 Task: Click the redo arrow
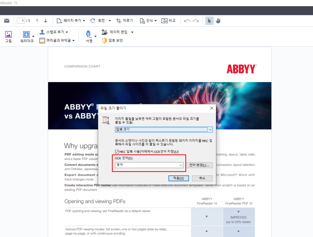pyautogui.click(x=196, y=21)
